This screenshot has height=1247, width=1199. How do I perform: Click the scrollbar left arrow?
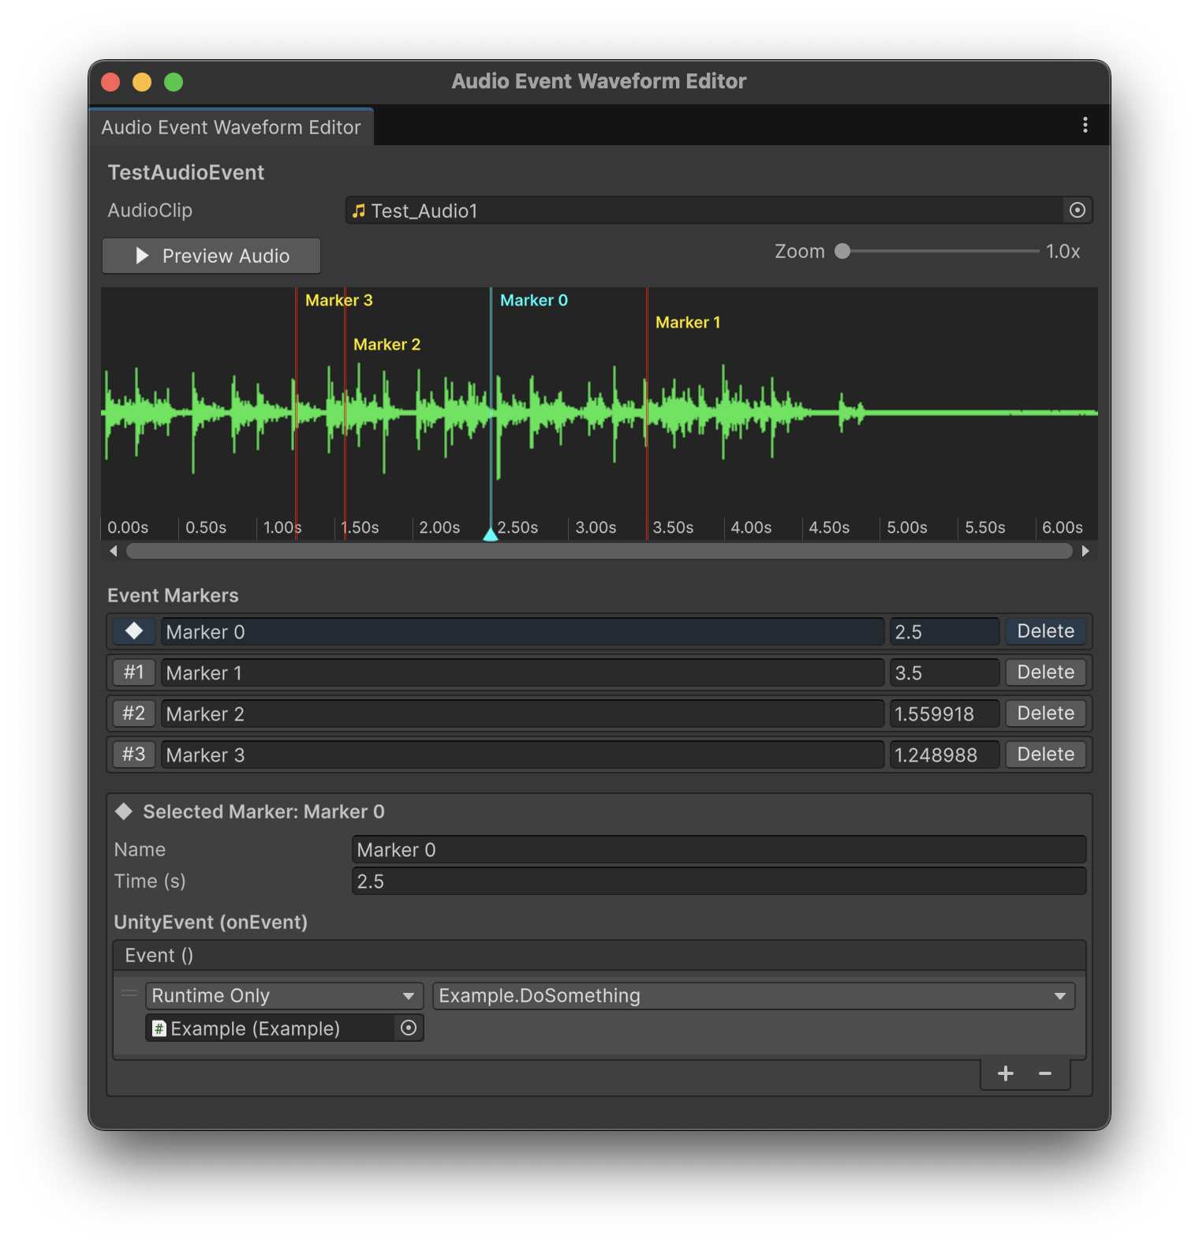(114, 551)
